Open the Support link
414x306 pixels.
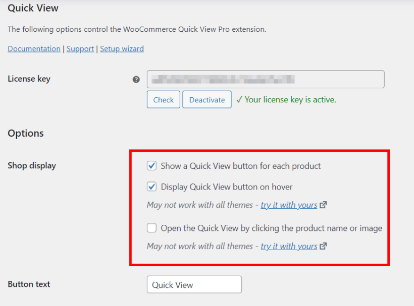80,48
